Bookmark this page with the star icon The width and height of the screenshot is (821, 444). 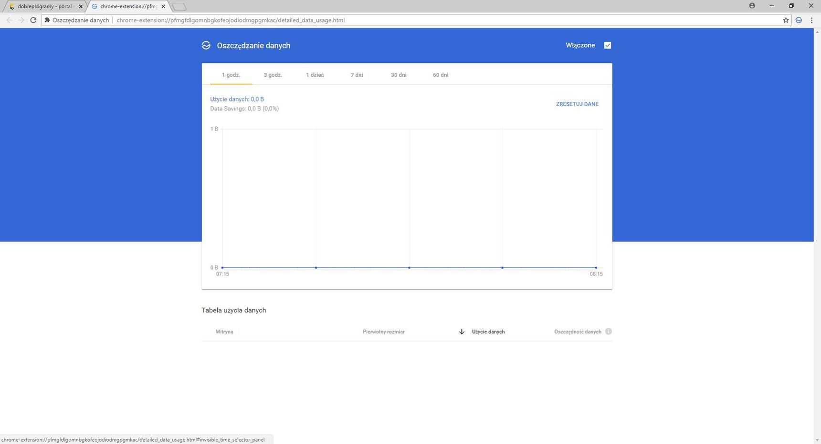tap(786, 20)
